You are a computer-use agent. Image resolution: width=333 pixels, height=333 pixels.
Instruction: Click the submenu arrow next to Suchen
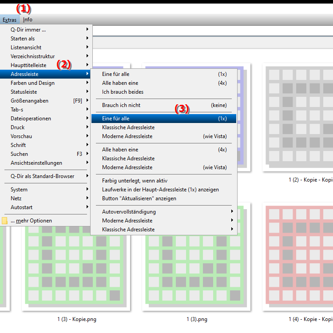tap(87, 154)
